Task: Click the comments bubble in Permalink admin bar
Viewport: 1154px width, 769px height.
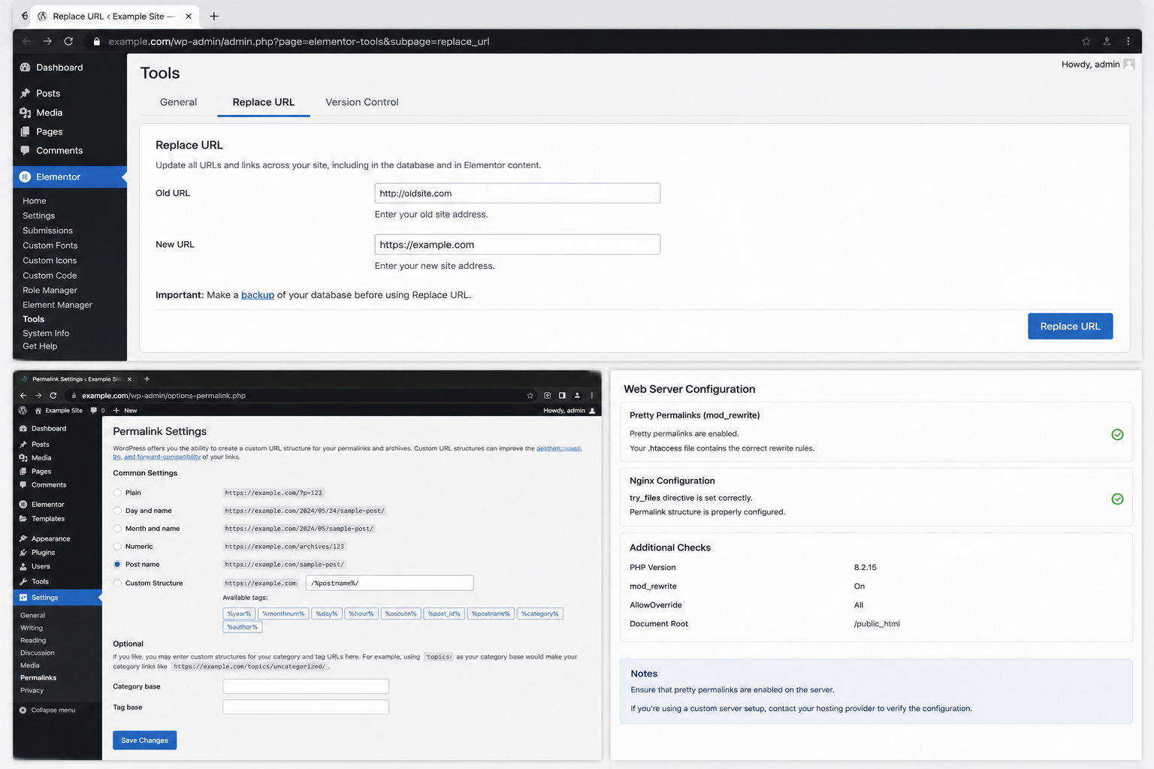Action: pyautogui.click(x=93, y=411)
